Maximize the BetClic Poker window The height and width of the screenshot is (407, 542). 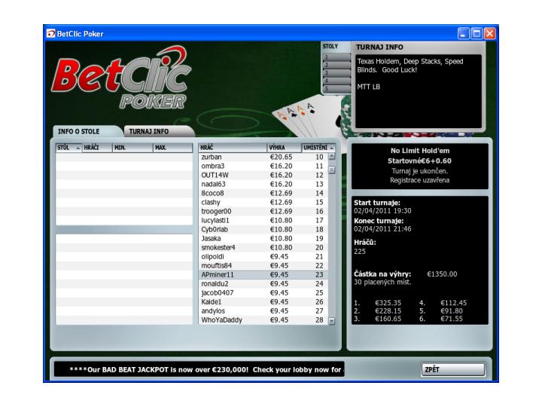[x=477, y=34]
